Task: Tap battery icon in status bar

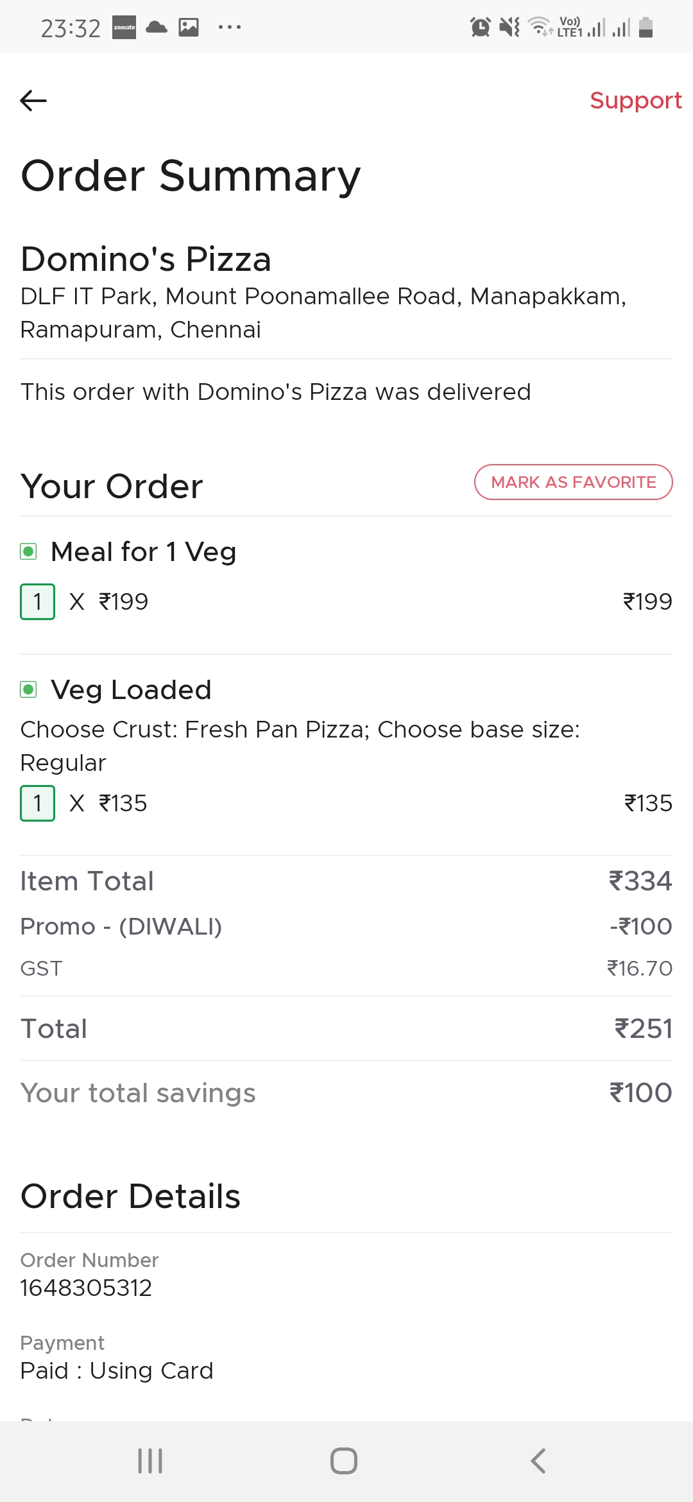Action: [x=646, y=28]
